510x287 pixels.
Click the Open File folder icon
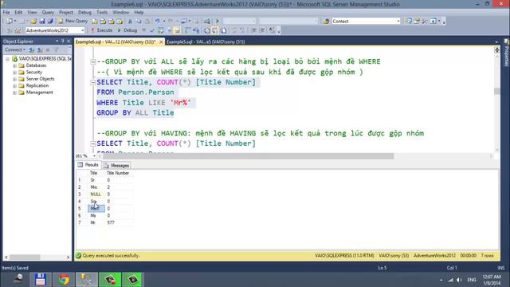click(33, 22)
